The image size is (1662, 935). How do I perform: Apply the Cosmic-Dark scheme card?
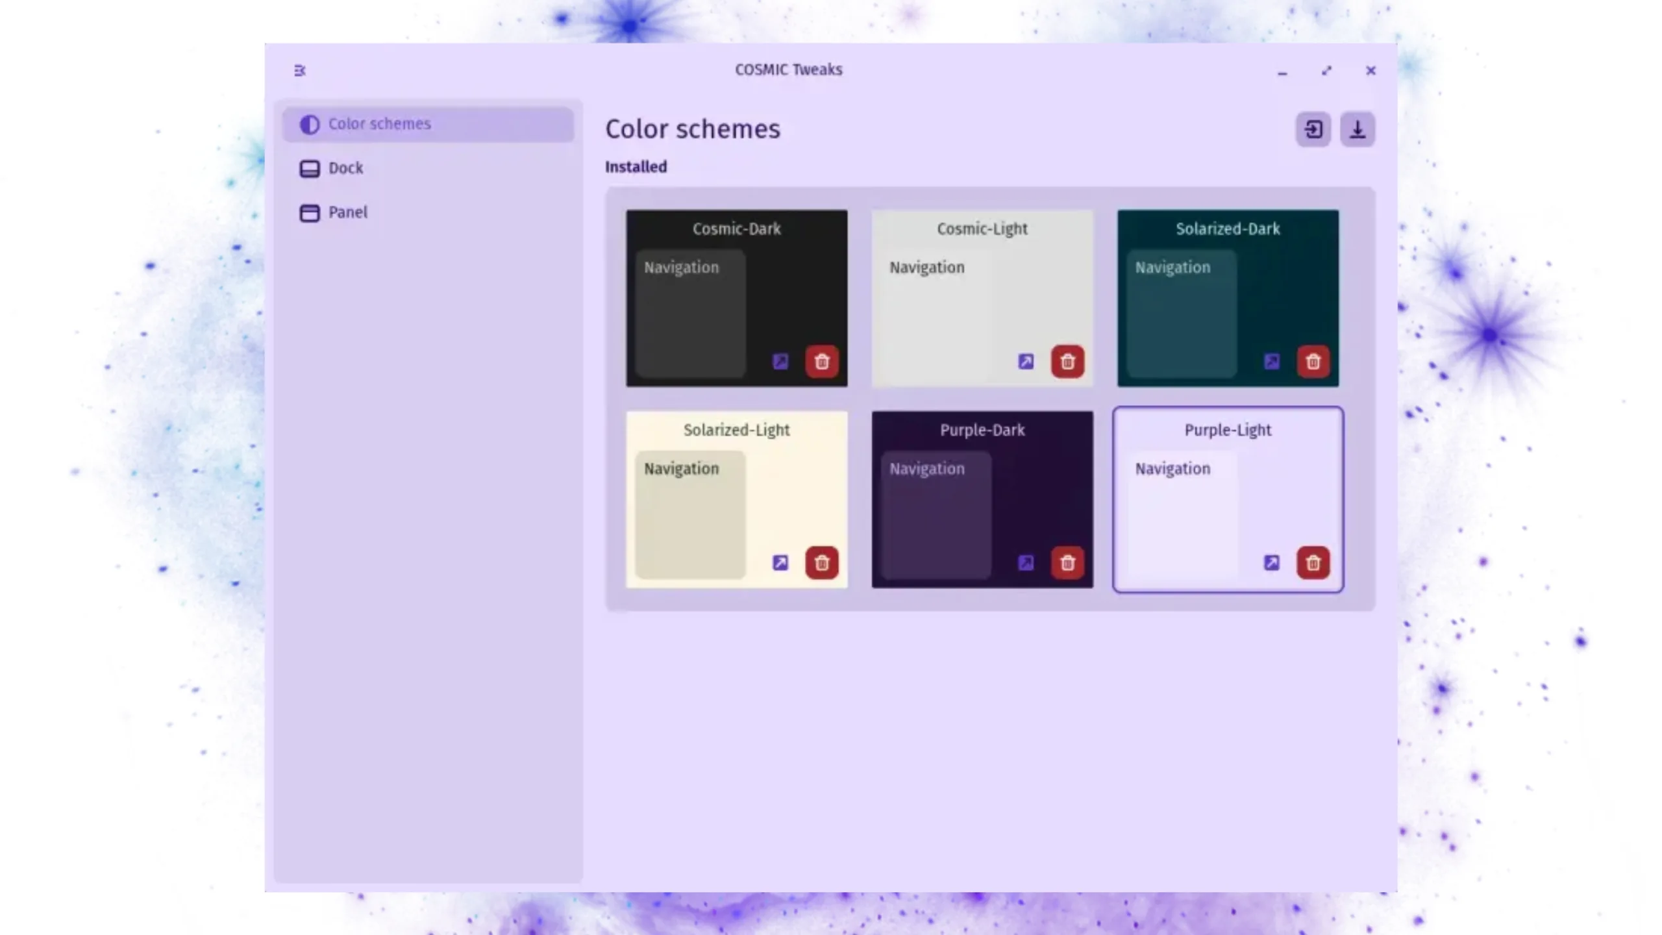pos(737,298)
